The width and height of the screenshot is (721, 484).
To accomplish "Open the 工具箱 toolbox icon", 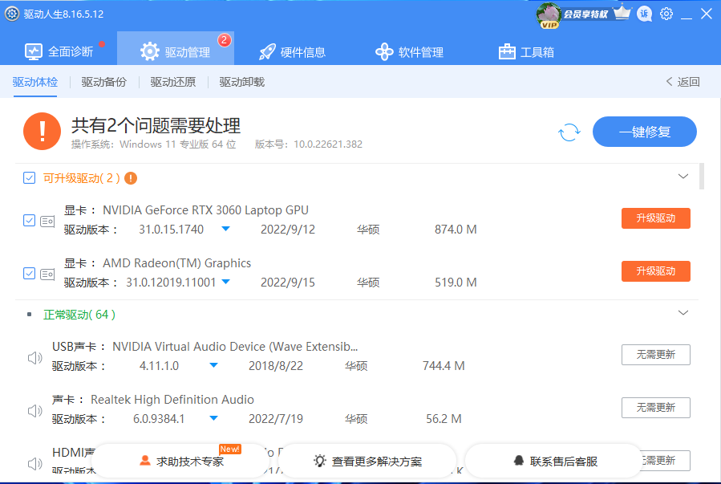I will pyautogui.click(x=505, y=50).
